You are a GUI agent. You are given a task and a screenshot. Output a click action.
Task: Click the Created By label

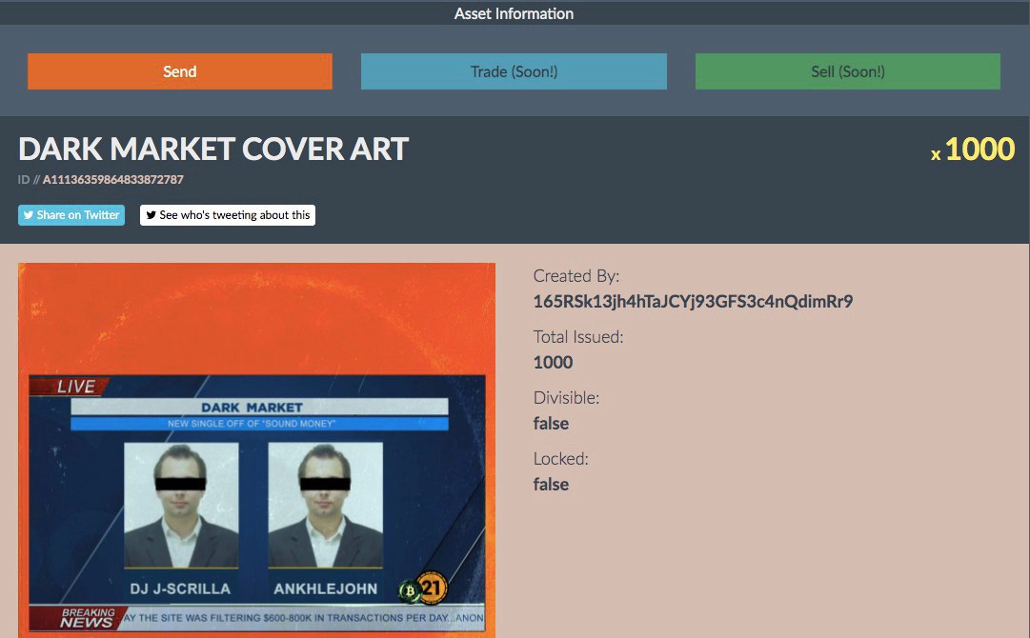coord(576,276)
